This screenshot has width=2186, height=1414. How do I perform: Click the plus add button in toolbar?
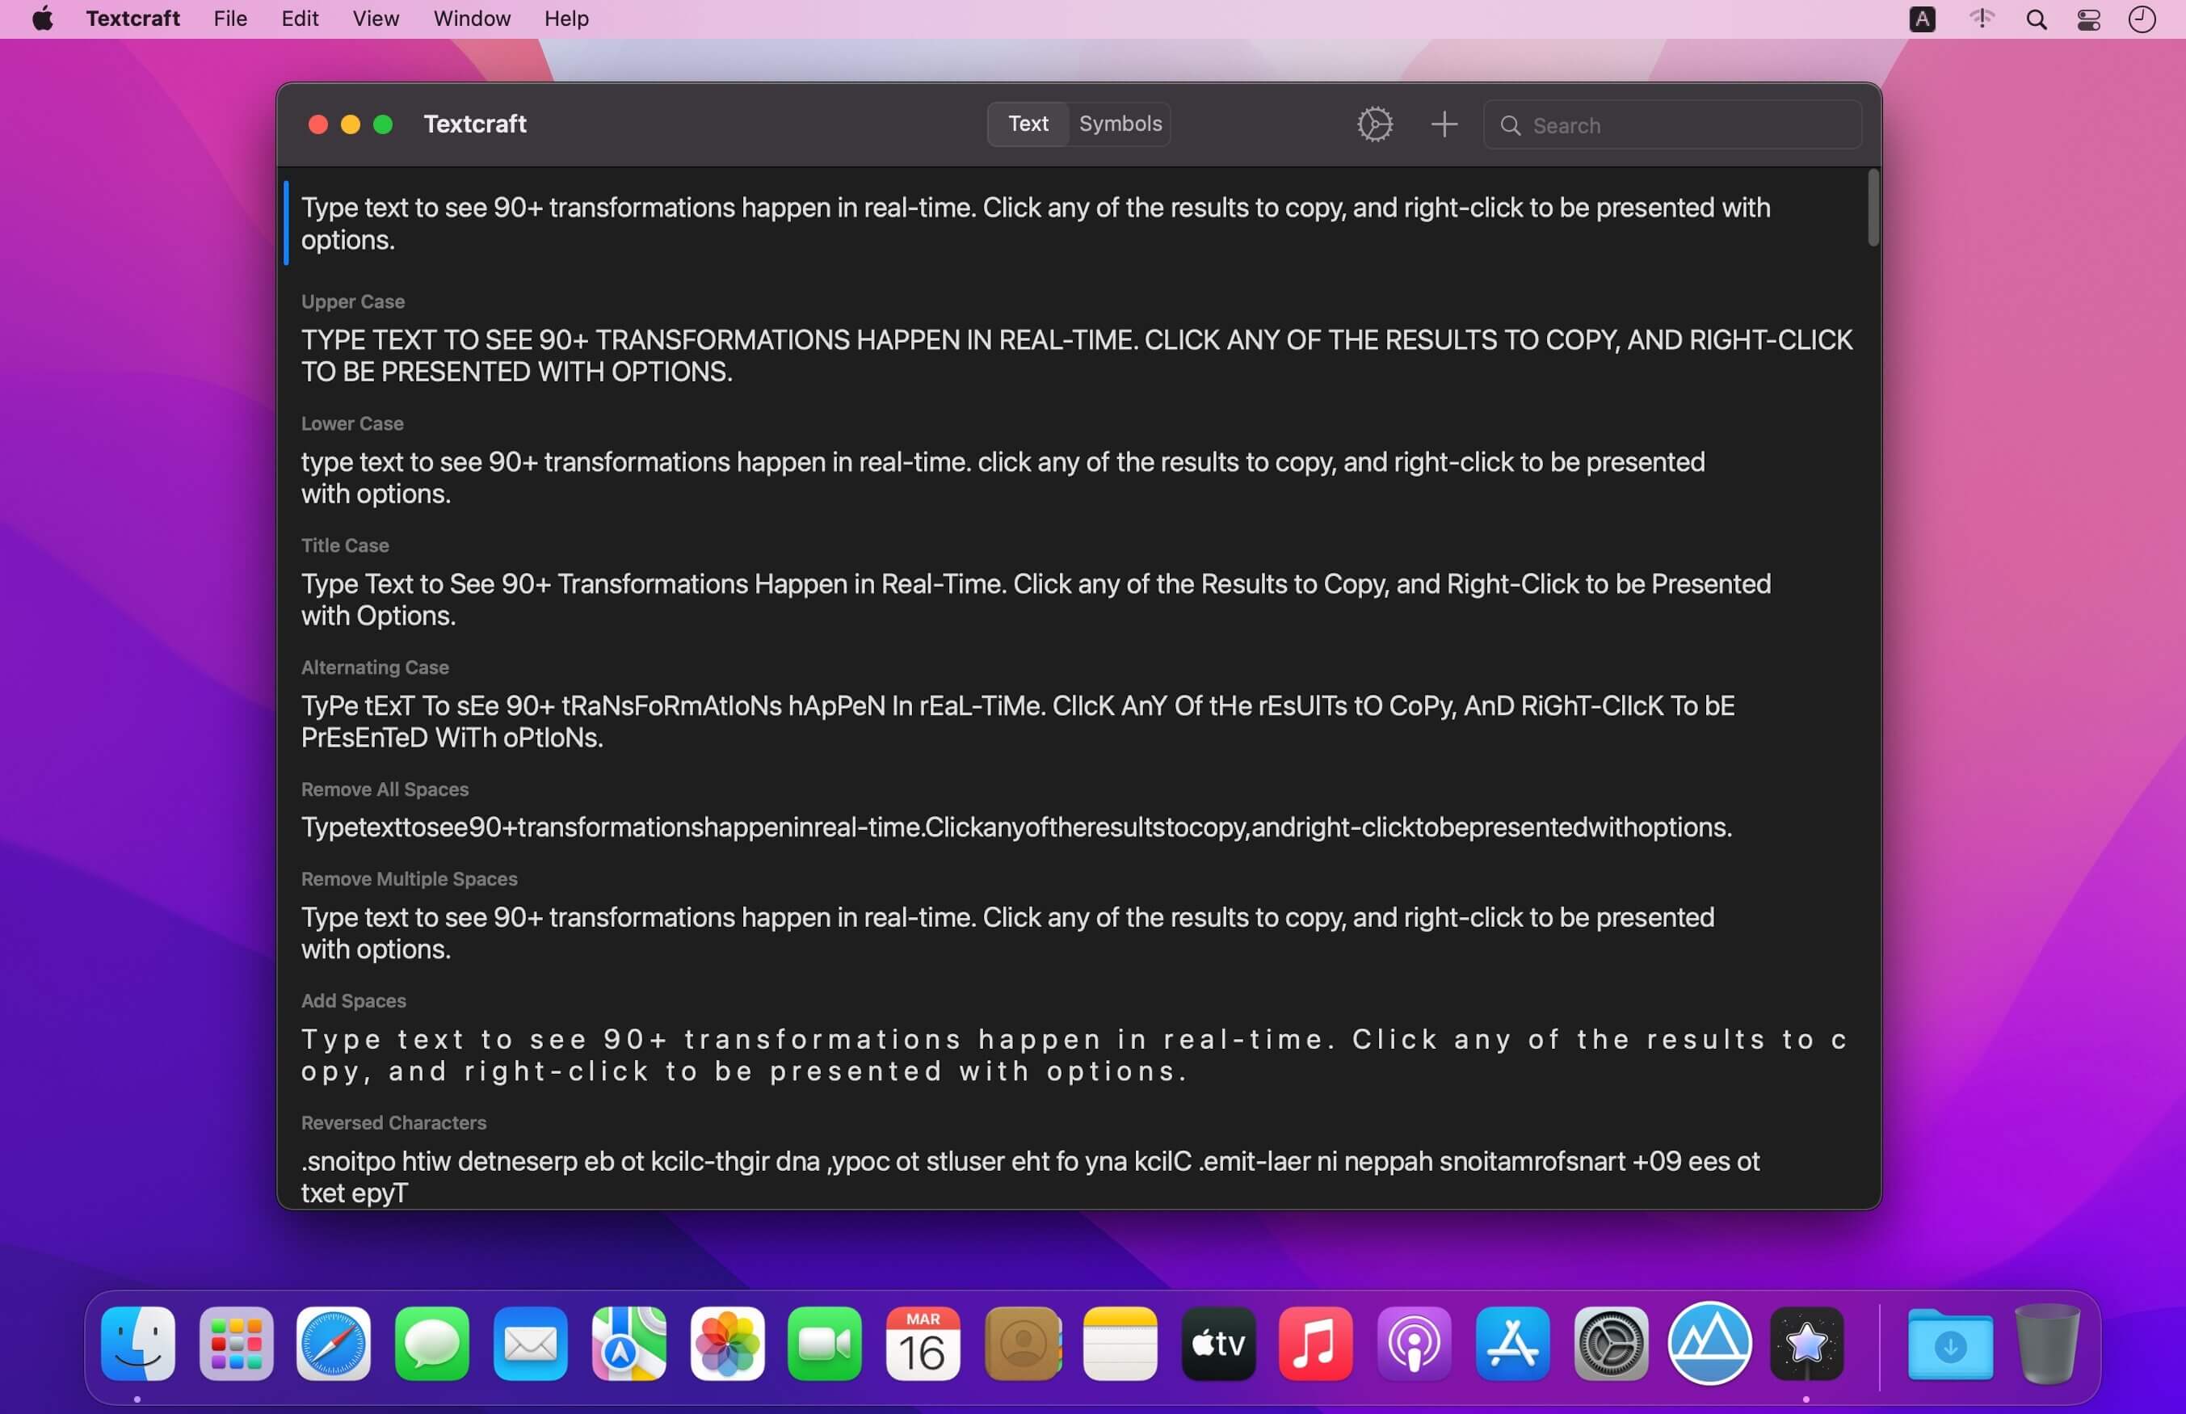pyautogui.click(x=1444, y=124)
